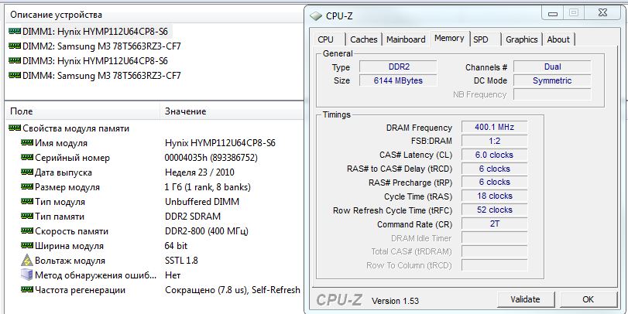Click the DIMM4 Samsung module icon
This screenshot has height=314, width=628.
[x=15, y=76]
